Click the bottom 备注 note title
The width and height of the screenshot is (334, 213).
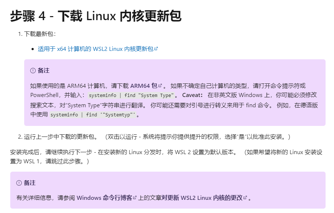(30, 183)
